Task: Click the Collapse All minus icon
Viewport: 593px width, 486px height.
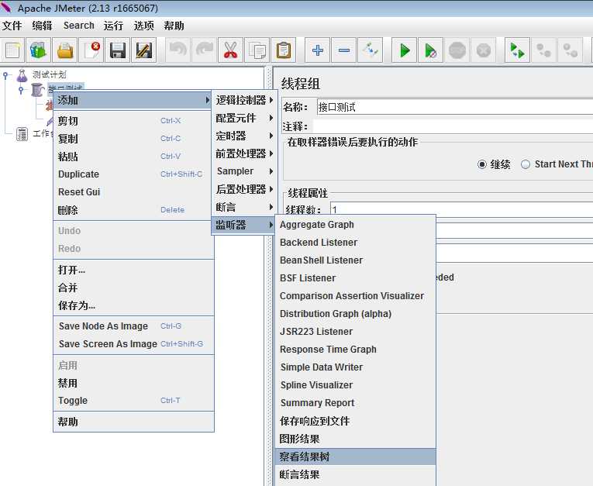Action: point(343,50)
